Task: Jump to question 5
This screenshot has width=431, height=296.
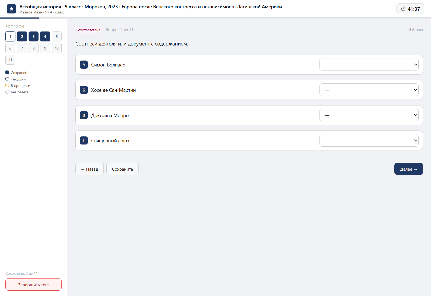Action: [57, 37]
